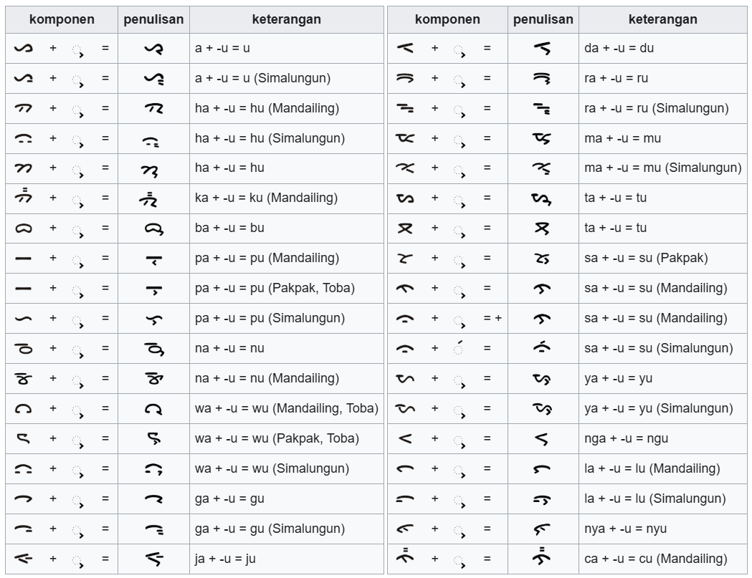This screenshot has height=578, width=752.
Task: Click the text 'sa + -u = su (Simalungun)'
Action: pos(658,348)
